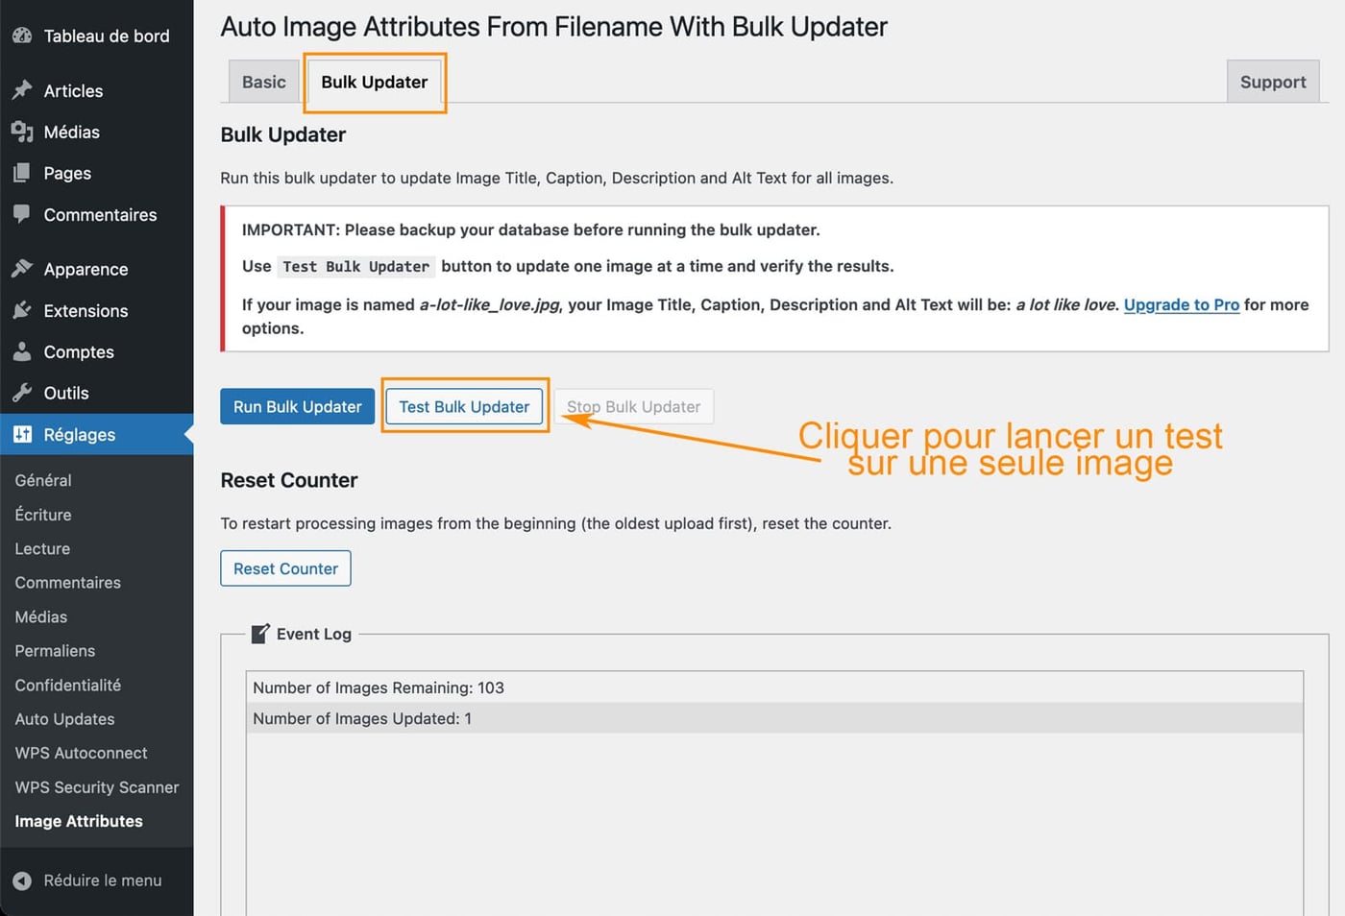
Task: Click the Outils wrench icon
Action: 22,393
